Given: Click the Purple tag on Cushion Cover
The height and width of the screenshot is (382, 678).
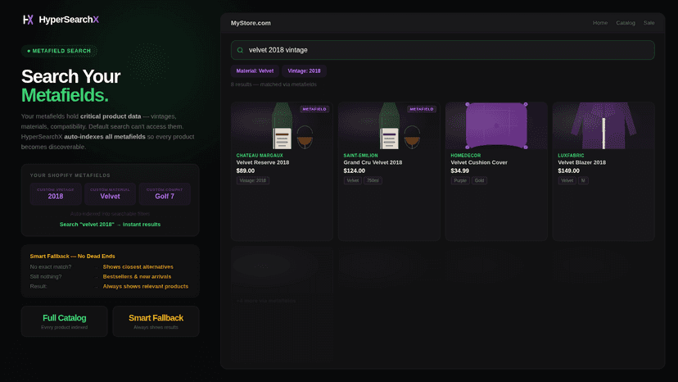Looking at the screenshot, I should [x=460, y=180].
